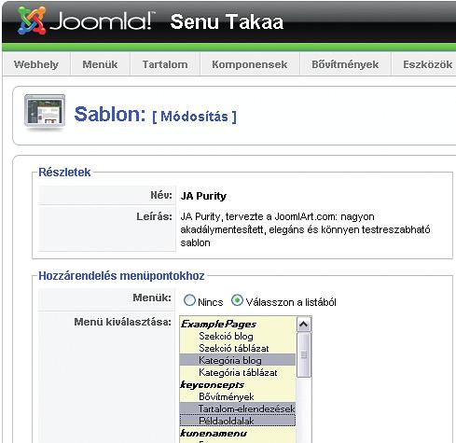The image size is (456, 443).
Task: Click the Joomla! logo icon
Action: tap(32, 21)
